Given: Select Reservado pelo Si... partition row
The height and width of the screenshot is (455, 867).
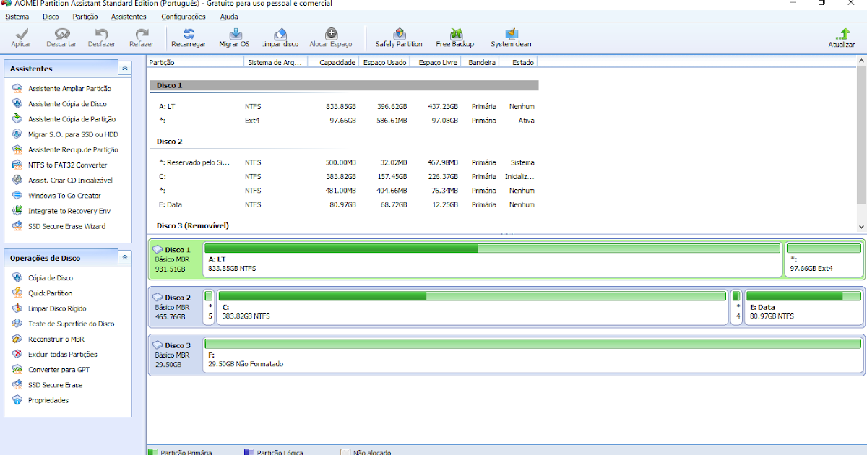Looking at the screenshot, I should pos(344,162).
